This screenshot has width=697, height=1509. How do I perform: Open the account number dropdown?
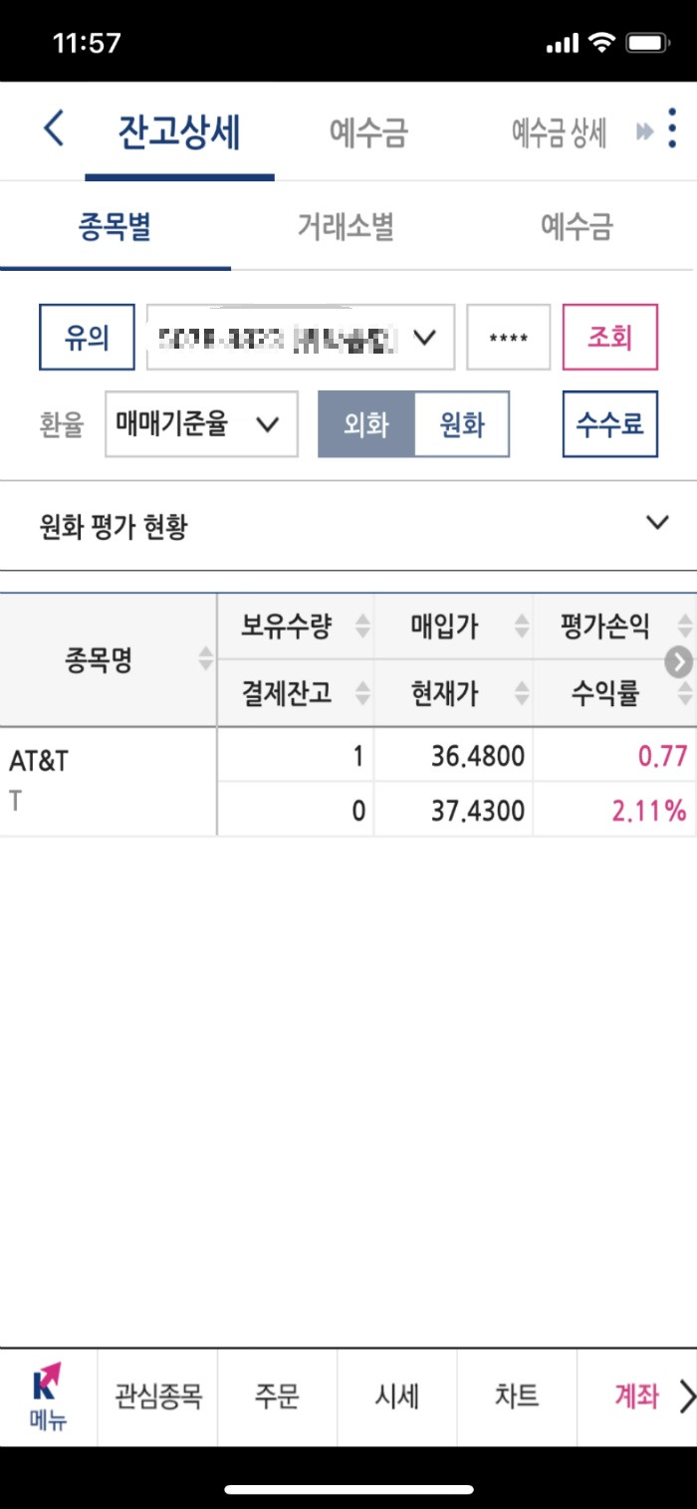(x=301, y=338)
